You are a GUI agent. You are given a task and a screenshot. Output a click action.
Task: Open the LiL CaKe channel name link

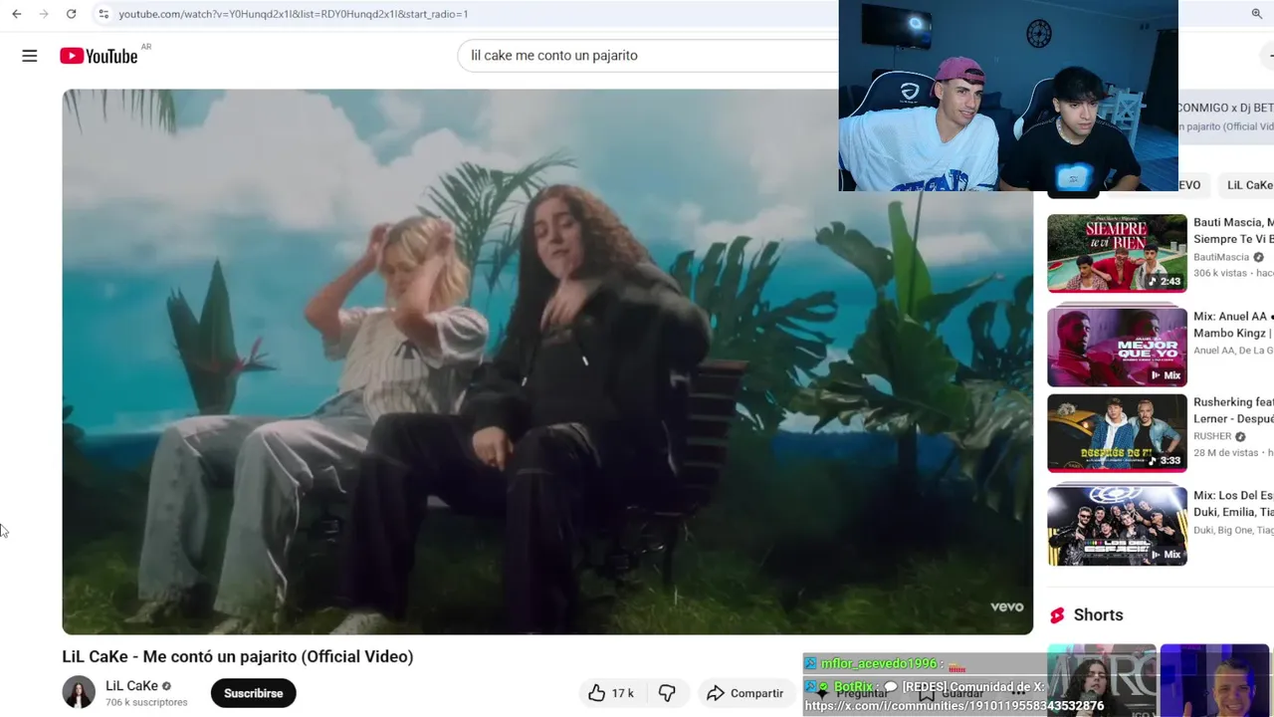[x=131, y=686]
